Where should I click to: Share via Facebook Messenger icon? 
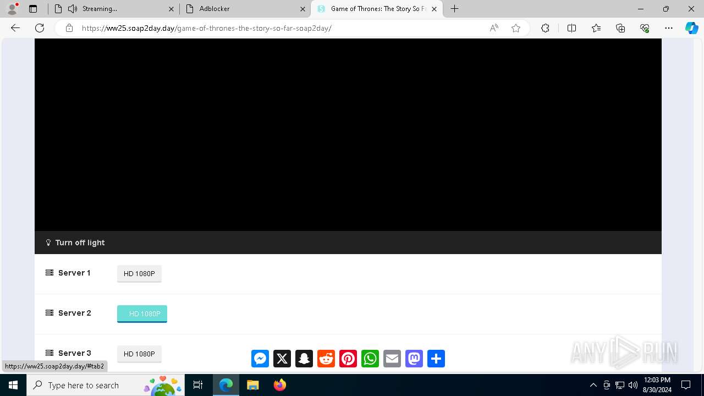pyautogui.click(x=260, y=359)
